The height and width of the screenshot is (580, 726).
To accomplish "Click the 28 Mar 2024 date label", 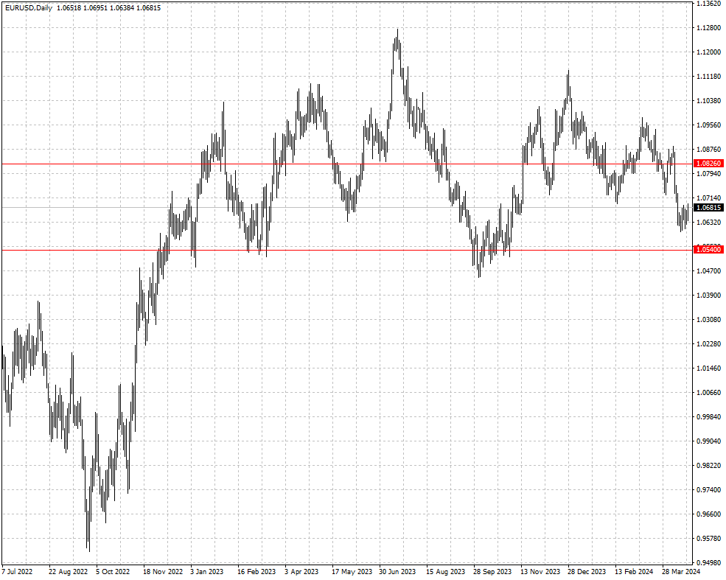I will 680,572.
